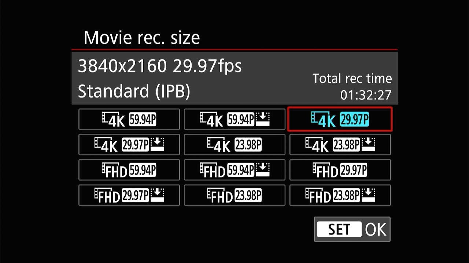Click the Movie rec. size title
The width and height of the screenshot is (469, 263).
pyautogui.click(x=142, y=38)
